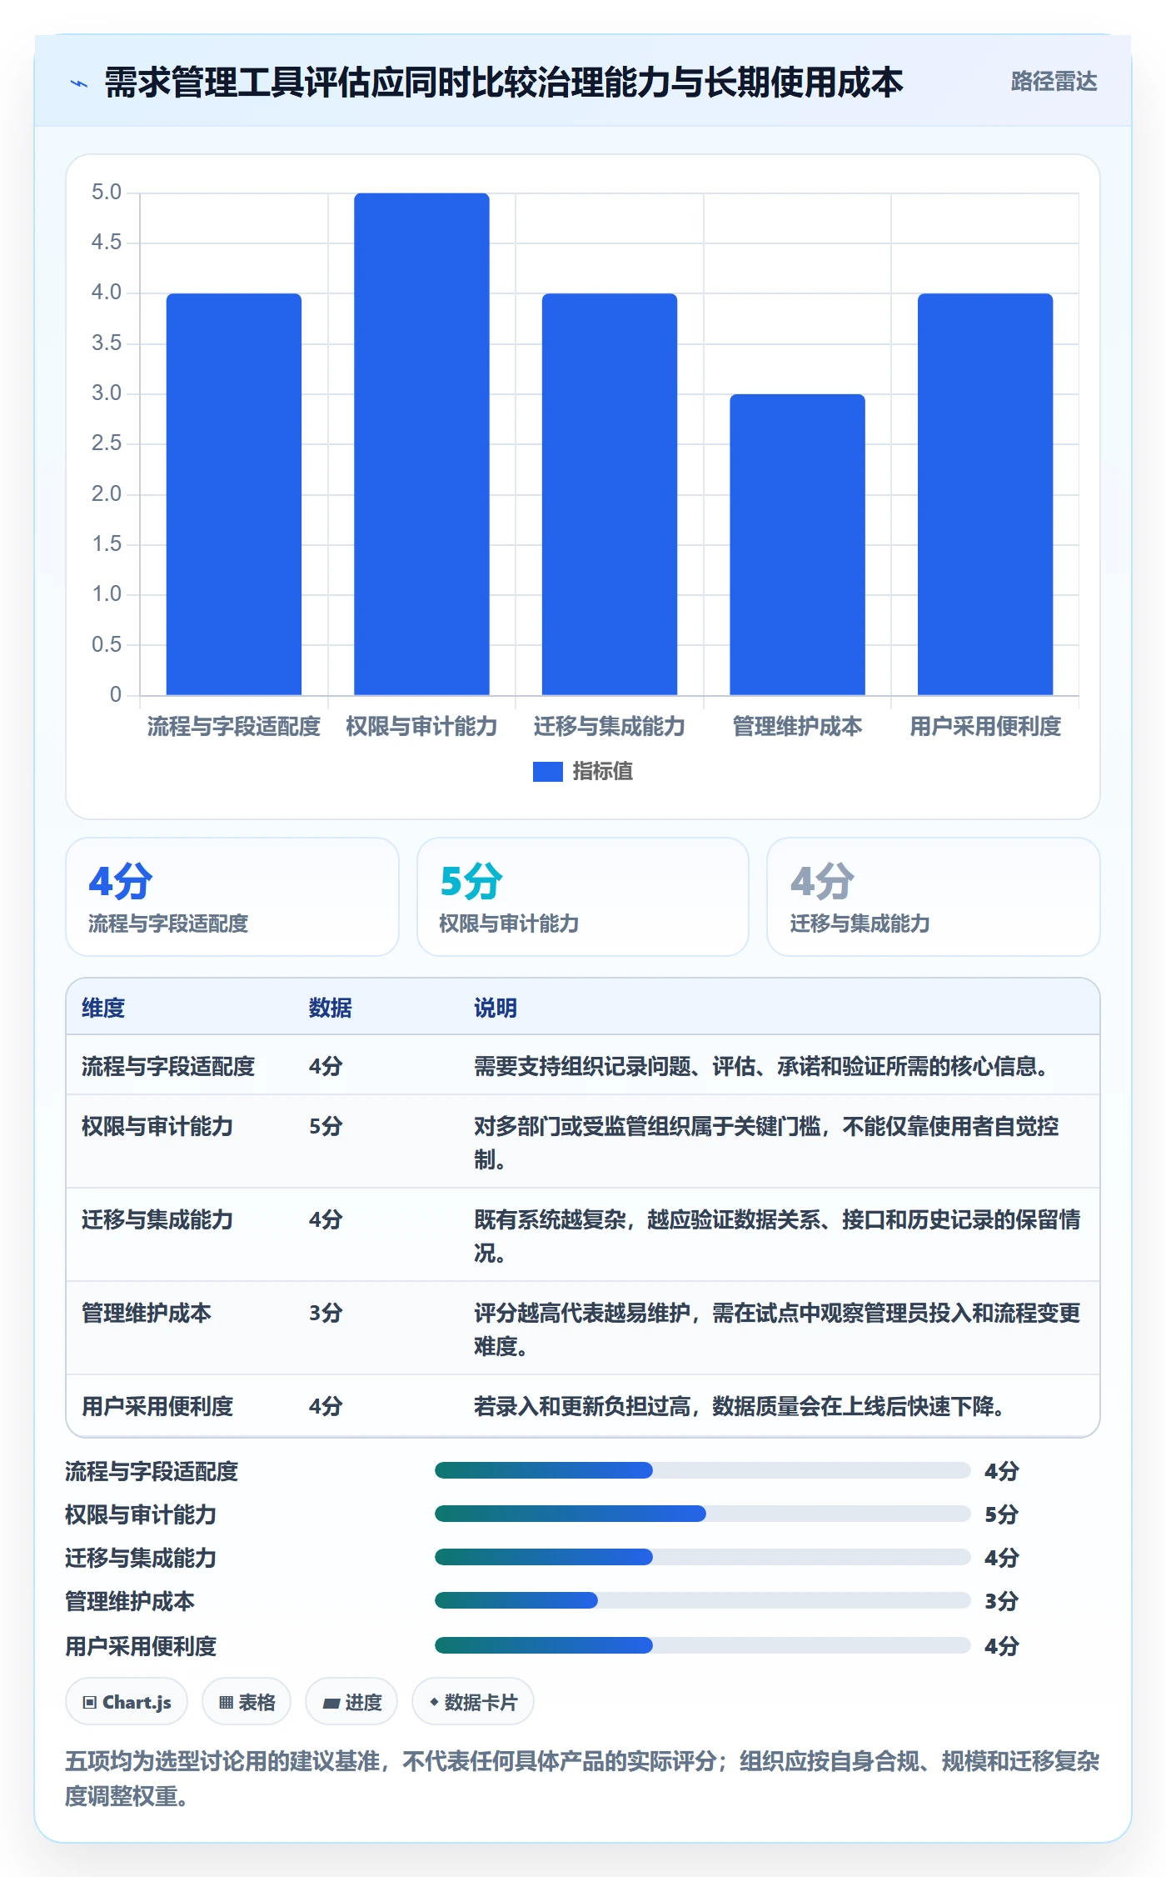
Task: Click the 用户采用便利度 chart bar
Action: tap(985, 494)
